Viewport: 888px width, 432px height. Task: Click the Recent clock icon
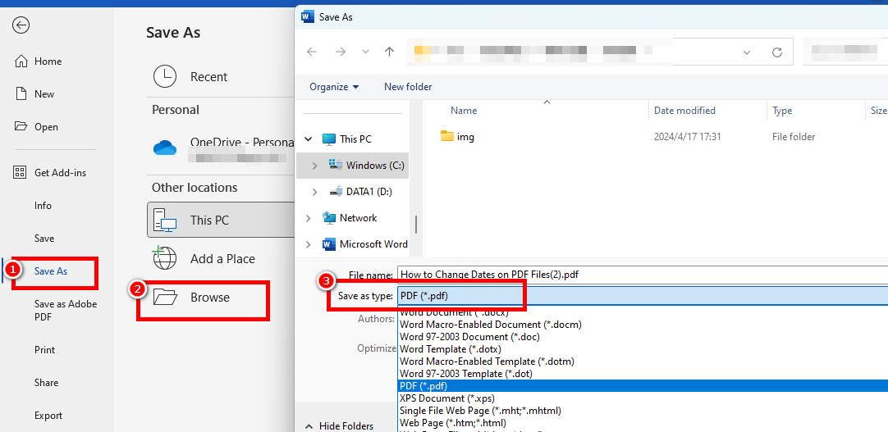(165, 76)
